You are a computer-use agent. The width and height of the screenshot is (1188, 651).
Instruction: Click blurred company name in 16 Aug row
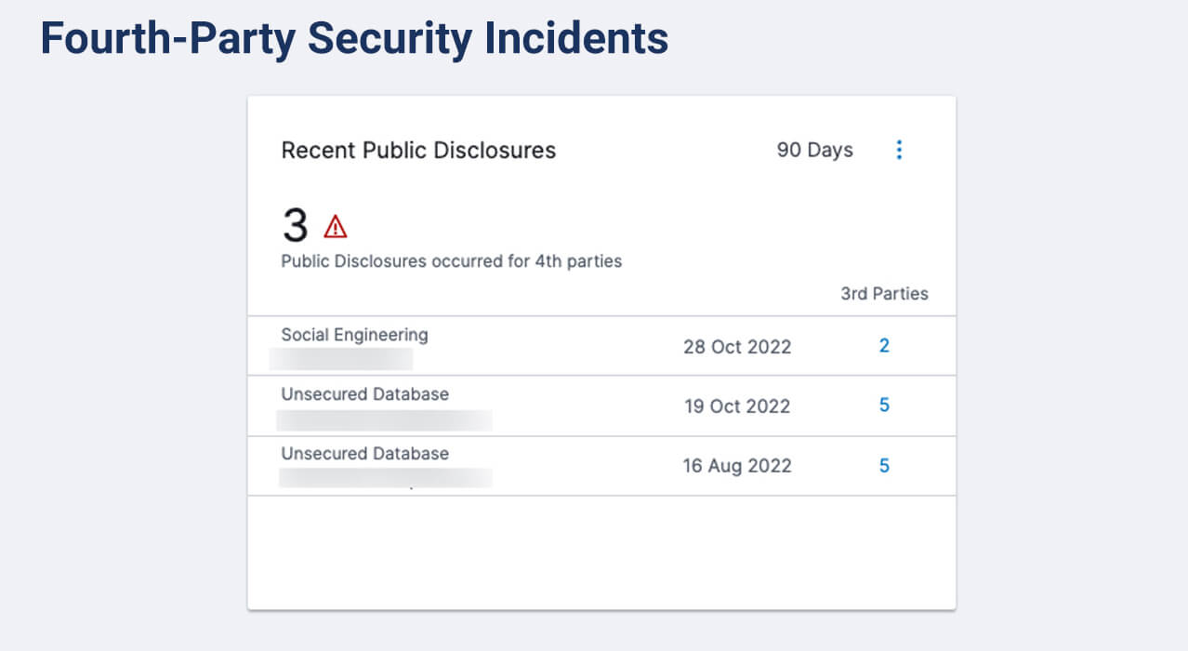(384, 479)
